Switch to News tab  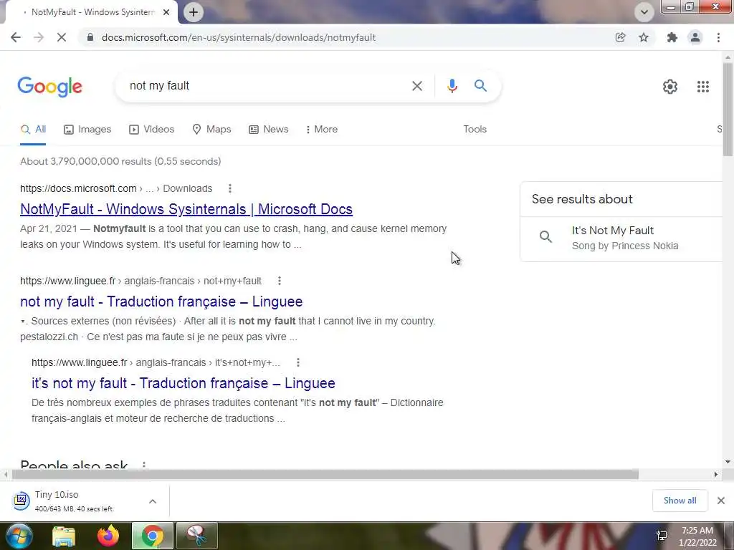pyautogui.click(x=269, y=130)
